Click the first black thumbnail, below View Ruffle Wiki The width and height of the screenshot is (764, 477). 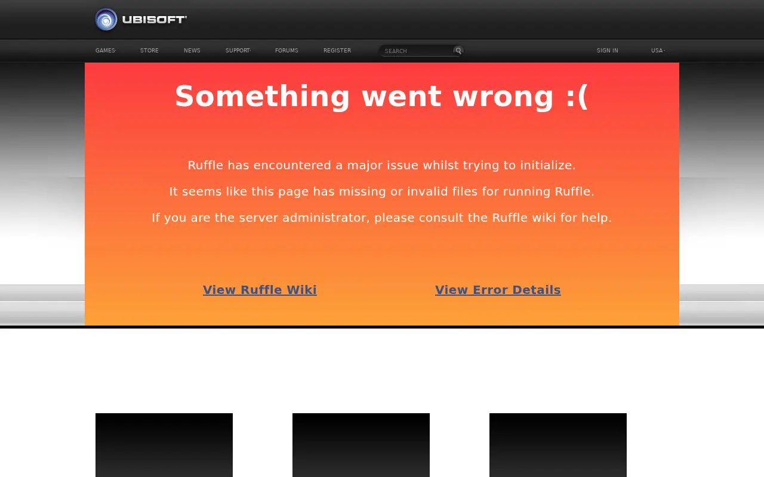tap(164, 445)
